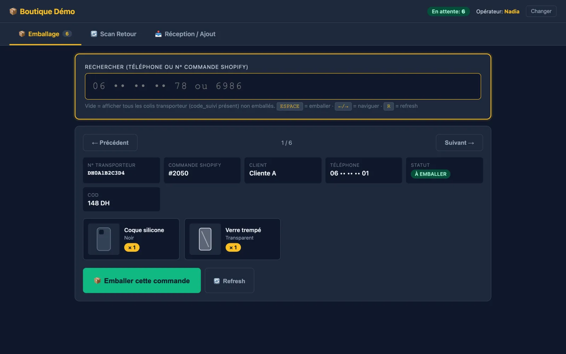Go to Précédent order
Viewport: 566px width, 354px height.
(110, 143)
